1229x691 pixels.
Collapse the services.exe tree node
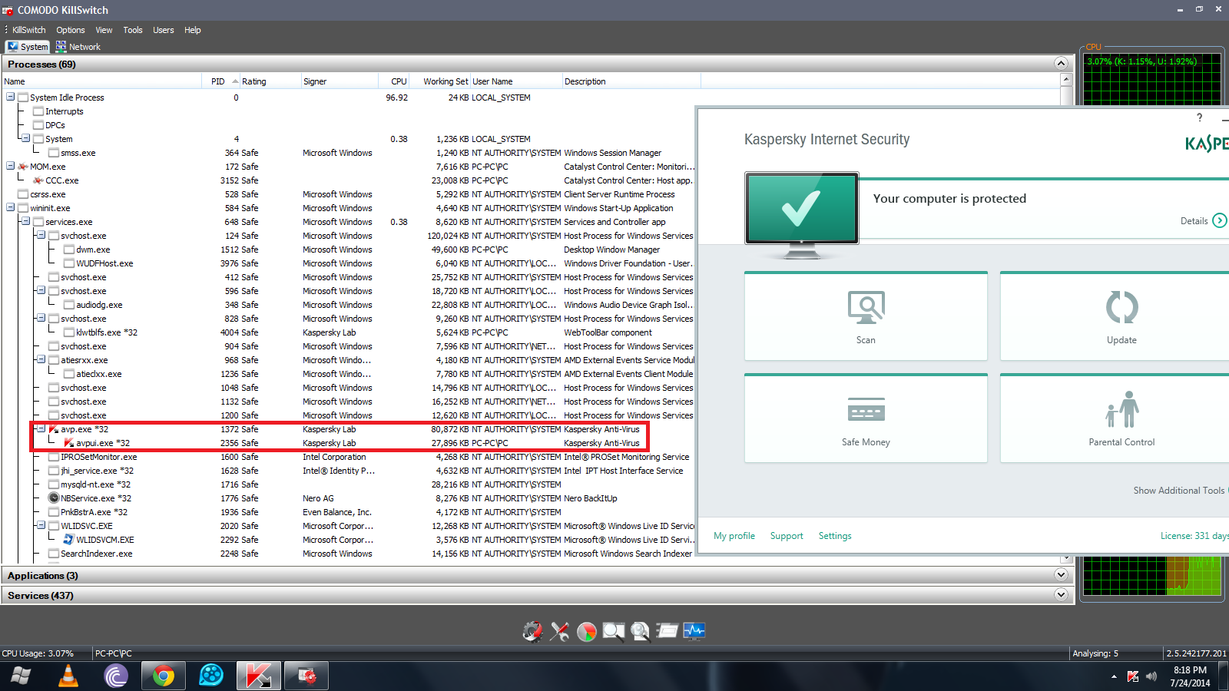(x=26, y=222)
